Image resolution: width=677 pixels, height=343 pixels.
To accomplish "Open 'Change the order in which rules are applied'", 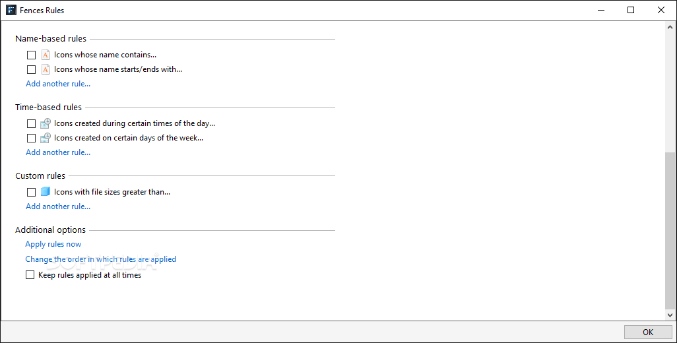I will pos(100,259).
